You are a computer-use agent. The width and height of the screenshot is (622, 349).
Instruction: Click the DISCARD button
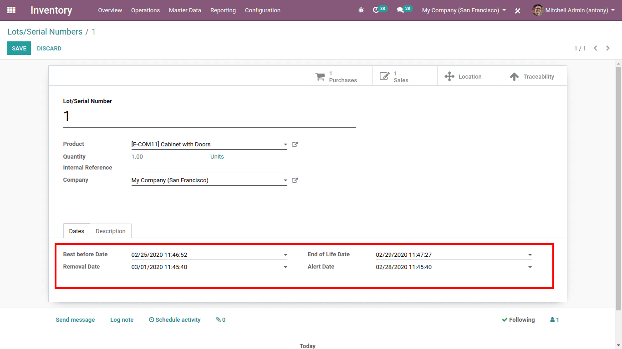point(49,48)
